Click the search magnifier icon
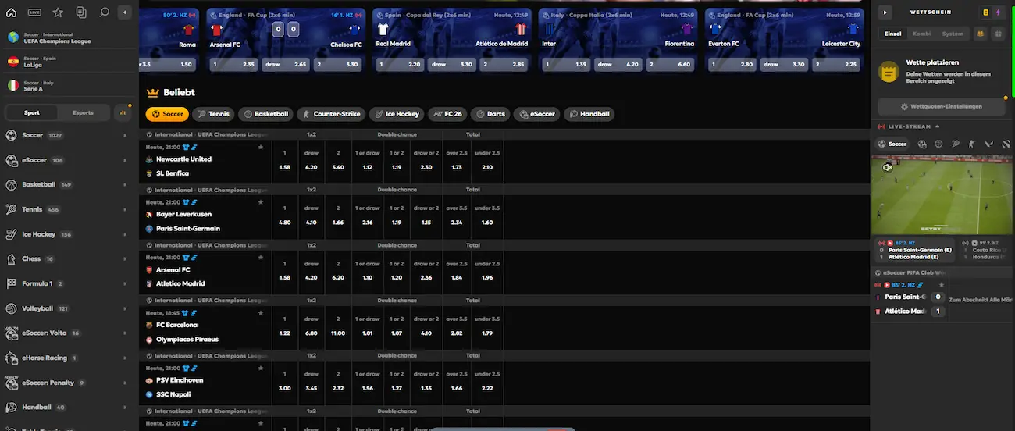This screenshot has height=431, width=1015. (x=104, y=12)
